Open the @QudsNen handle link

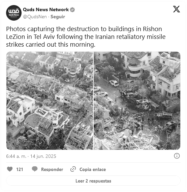pyautogui.click(x=35, y=17)
